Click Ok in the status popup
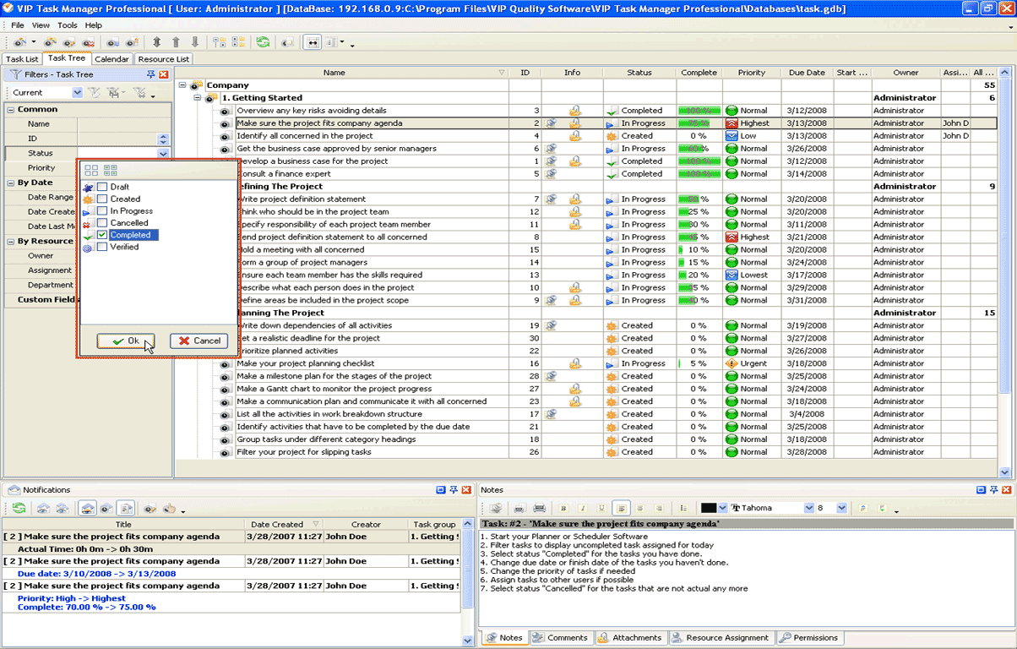The height and width of the screenshot is (649, 1017). click(125, 341)
